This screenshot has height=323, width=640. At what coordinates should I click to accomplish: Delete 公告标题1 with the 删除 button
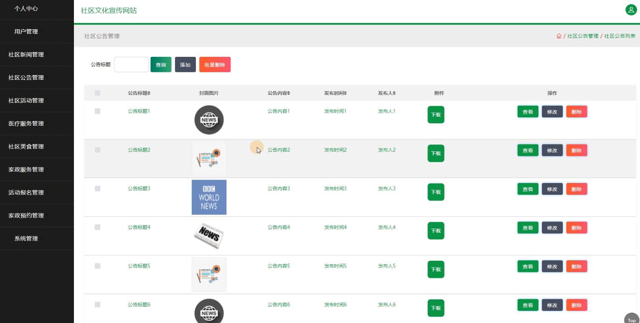(x=577, y=112)
